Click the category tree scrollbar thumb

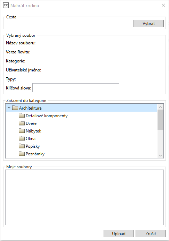pyautogui.click(x=160, y=120)
